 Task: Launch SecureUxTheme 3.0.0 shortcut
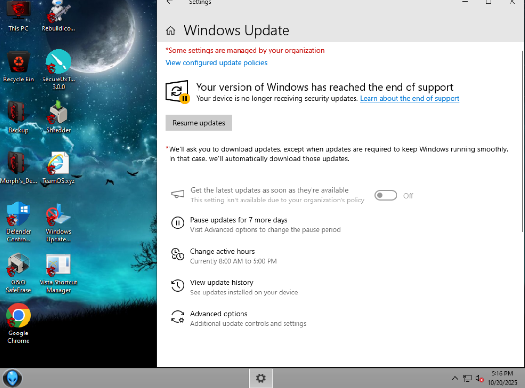coord(58,69)
